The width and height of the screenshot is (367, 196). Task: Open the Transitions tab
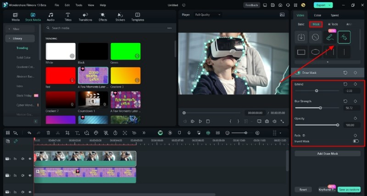pyautogui.click(x=85, y=17)
